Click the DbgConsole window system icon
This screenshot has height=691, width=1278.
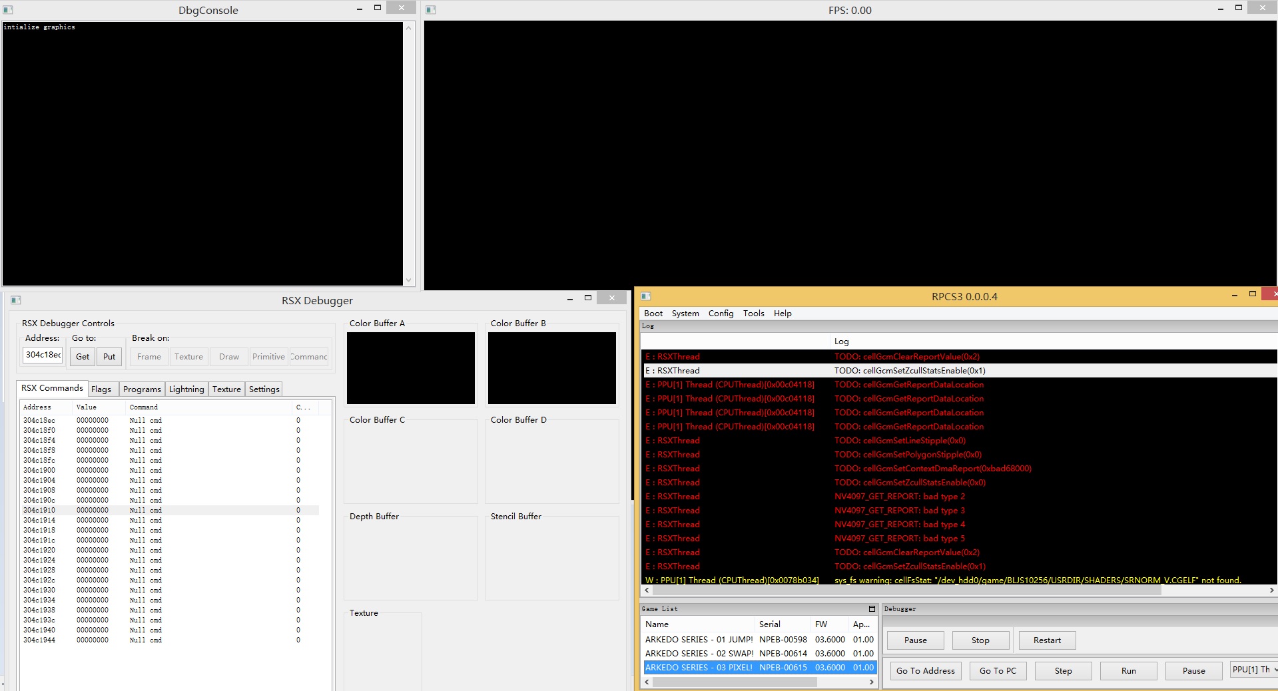click(8, 10)
